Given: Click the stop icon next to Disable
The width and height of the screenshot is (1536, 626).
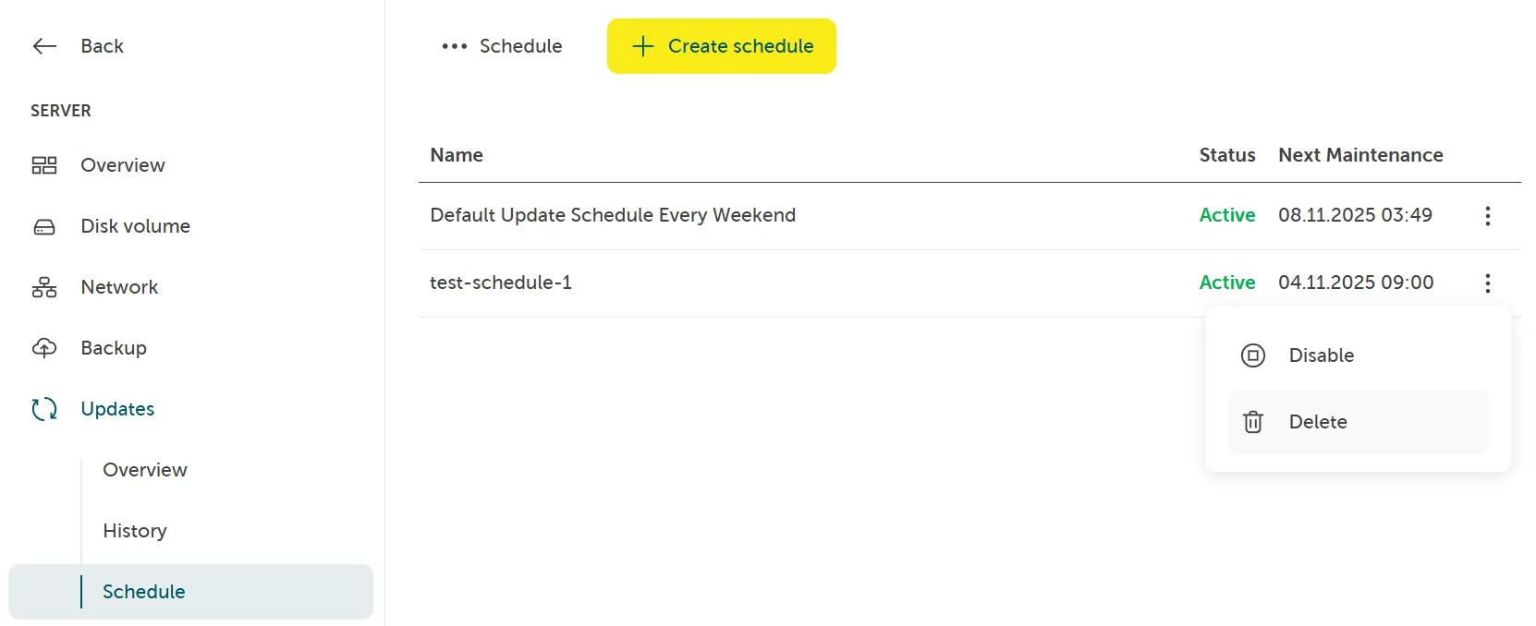Looking at the screenshot, I should pos(1253,355).
